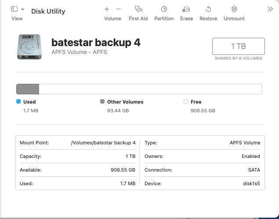
Task: Click the blue Used color swatch
Action: coord(18,101)
